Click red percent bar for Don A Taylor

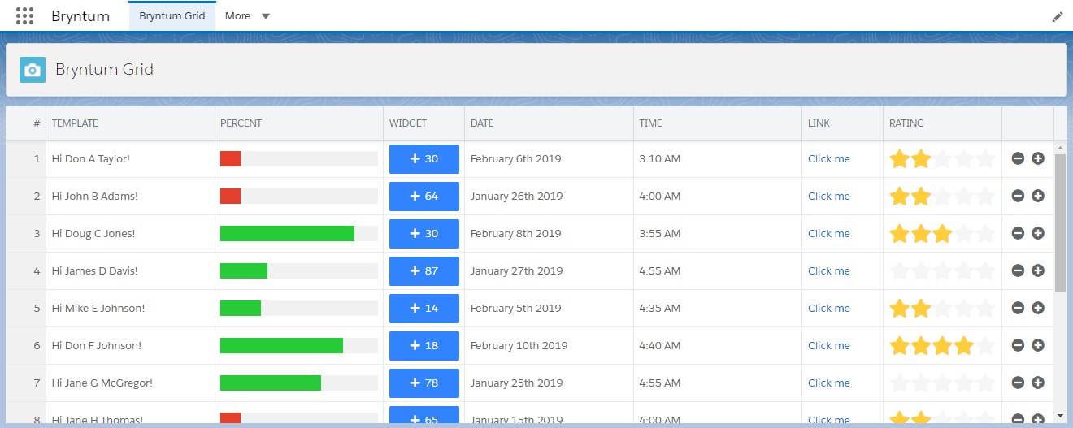click(x=230, y=159)
